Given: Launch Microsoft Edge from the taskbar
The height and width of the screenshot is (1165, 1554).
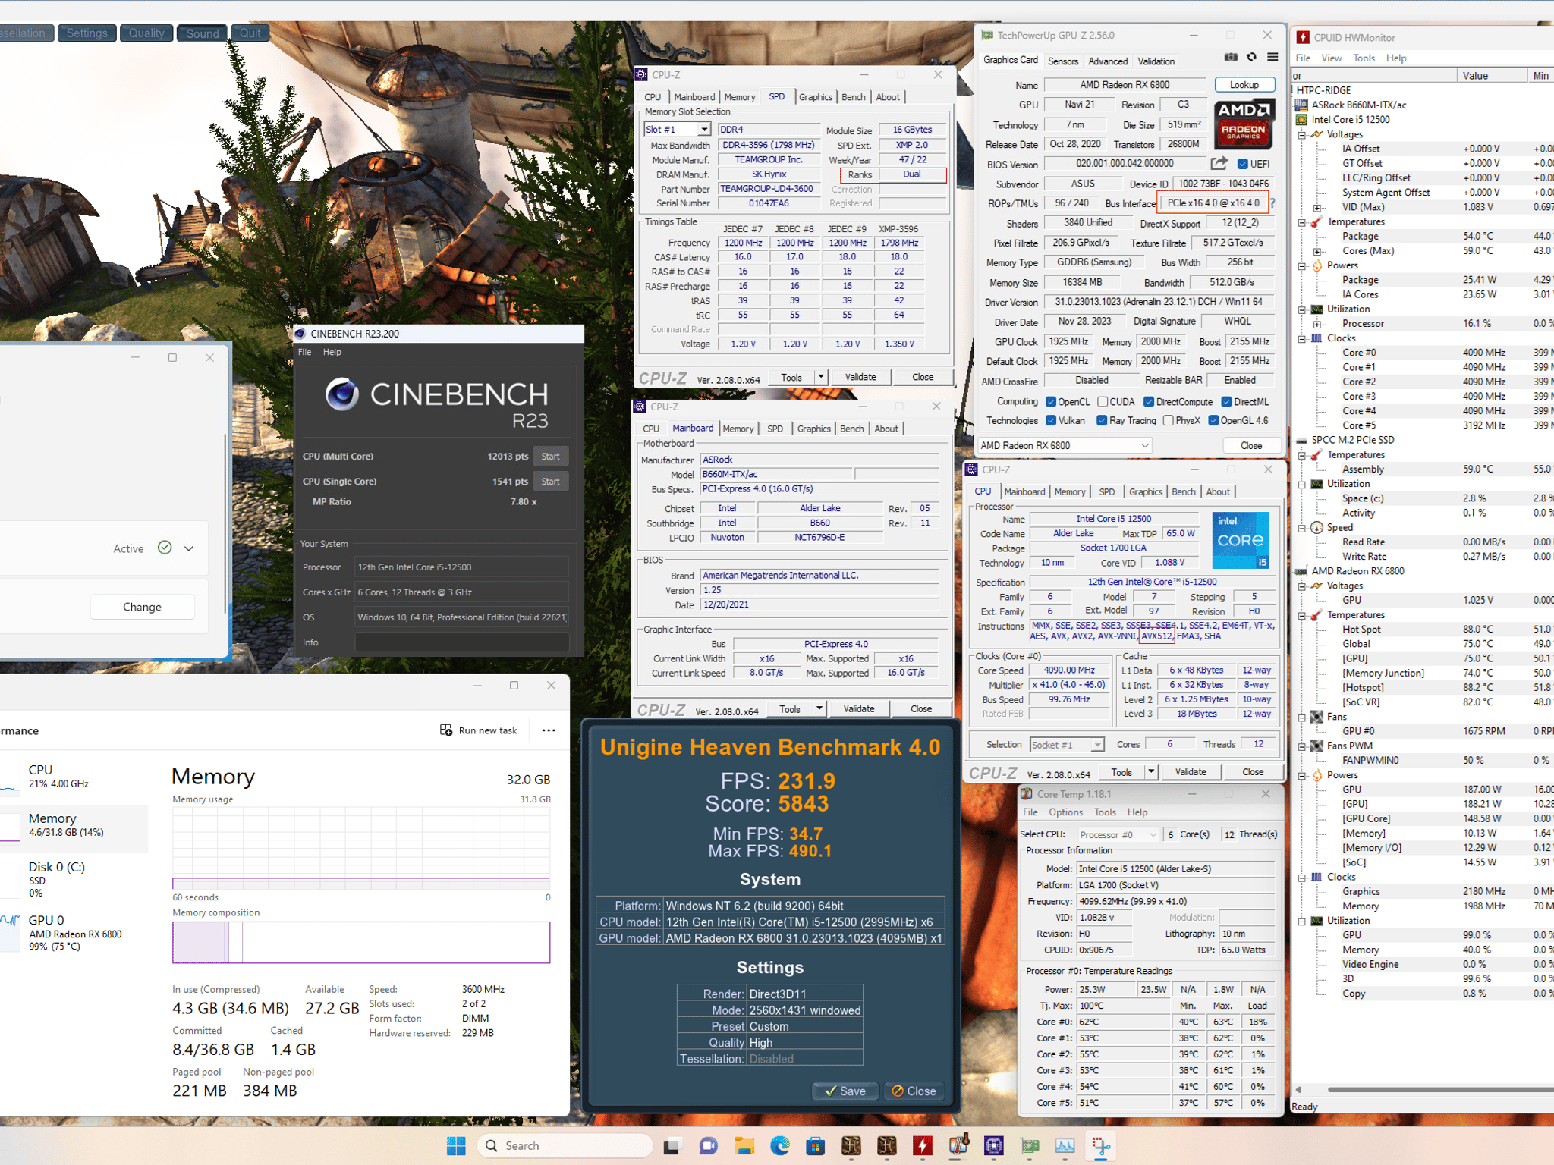Looking at the screenshot, I should 779,1145.
